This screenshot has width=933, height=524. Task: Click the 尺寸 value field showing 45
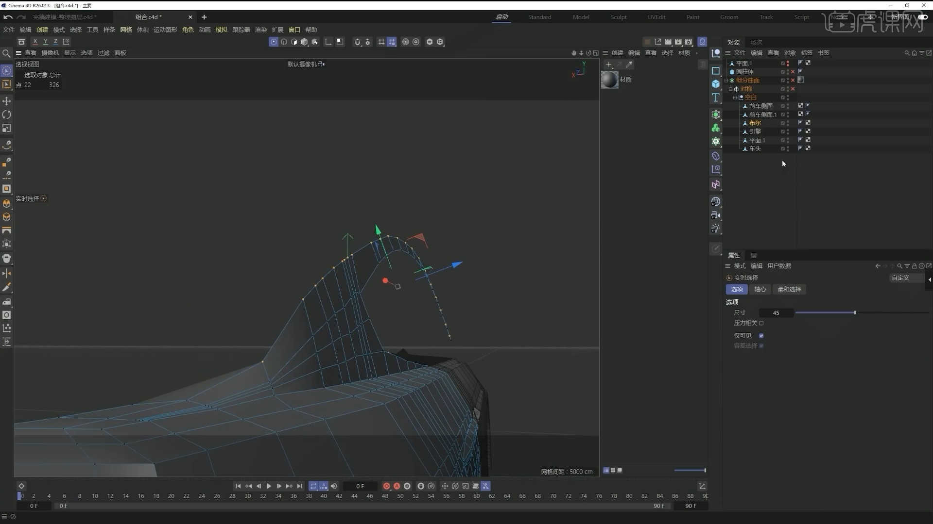[776, 313]
